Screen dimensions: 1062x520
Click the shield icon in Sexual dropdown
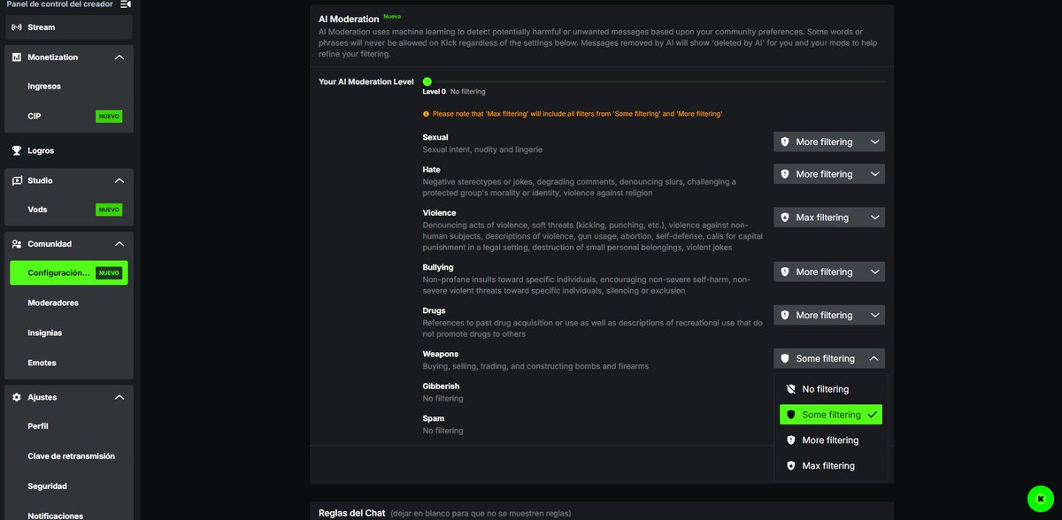click(785, 142)
